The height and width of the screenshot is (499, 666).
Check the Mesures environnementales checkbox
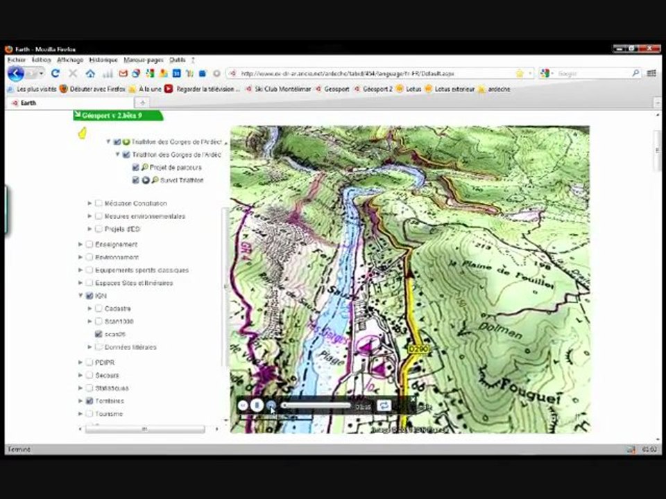[99, 216]
